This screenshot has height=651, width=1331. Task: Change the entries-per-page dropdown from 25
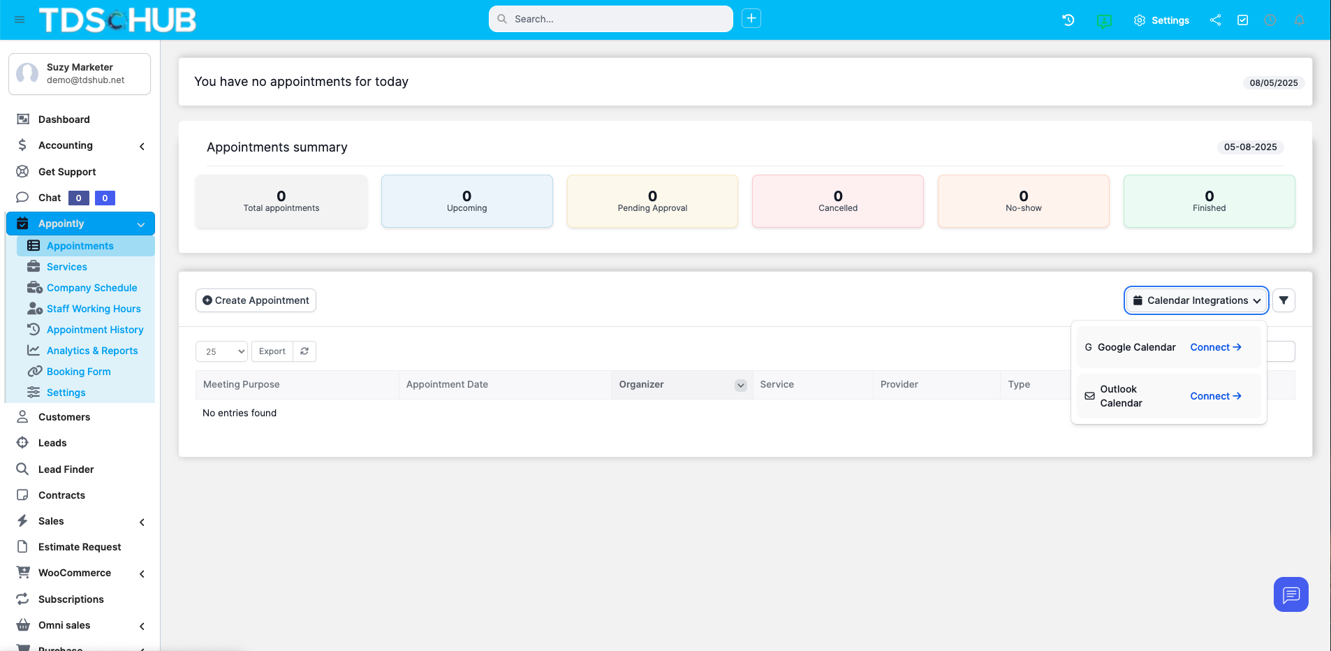[x=221, y=351]
